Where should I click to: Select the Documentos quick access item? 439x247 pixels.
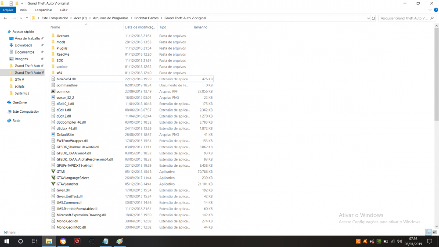click(24, 52)
